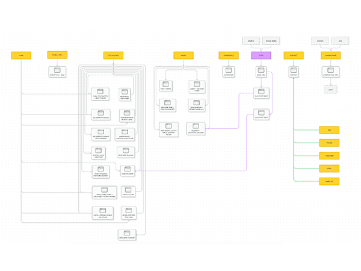Screen dimensions: 361x271
Task: Select page node directly above BLOG POST TOPIC
Action: [x=261, y=93]
